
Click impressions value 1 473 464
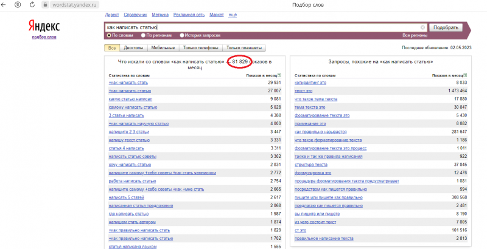click(x=458, y=91)
